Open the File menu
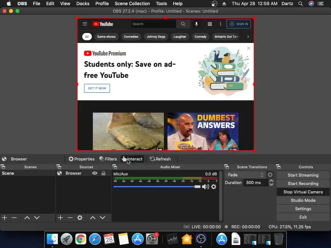This screenshot has height=248, width=331. point(37,4)
